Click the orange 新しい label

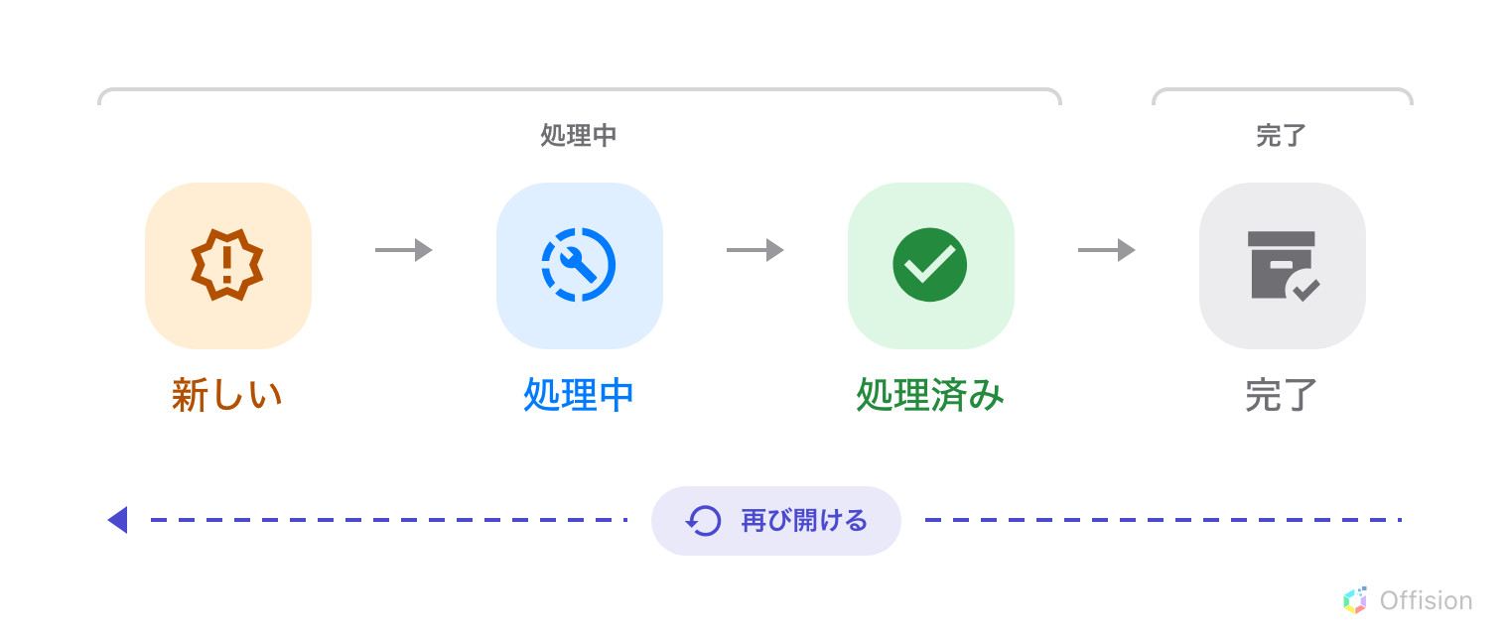coord(227,395)
